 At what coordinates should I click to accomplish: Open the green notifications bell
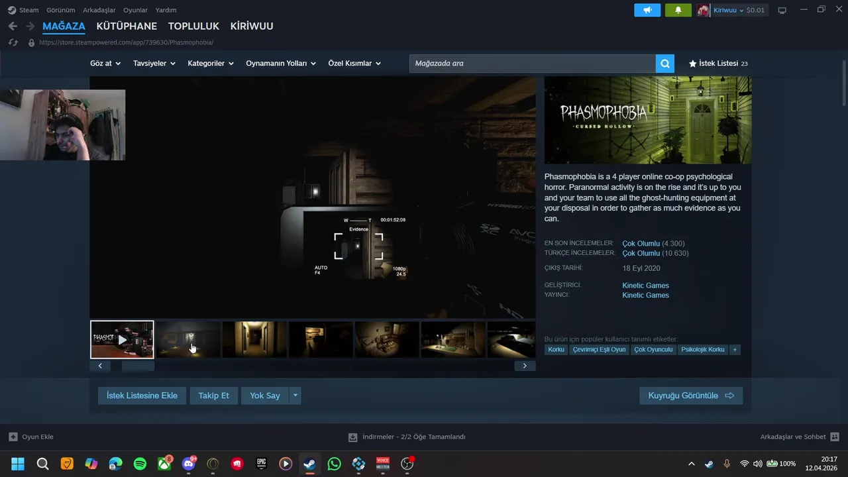678,10
